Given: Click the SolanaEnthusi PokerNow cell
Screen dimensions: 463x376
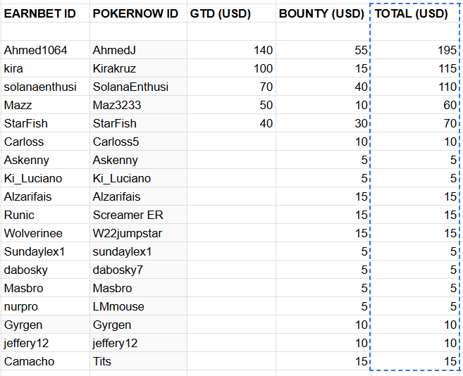Looking at the screenshot, I should click(137, 87).
